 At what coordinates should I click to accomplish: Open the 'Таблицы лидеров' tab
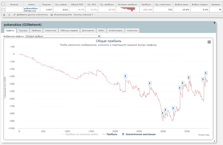pyautogui.click(x=69, y=30)
